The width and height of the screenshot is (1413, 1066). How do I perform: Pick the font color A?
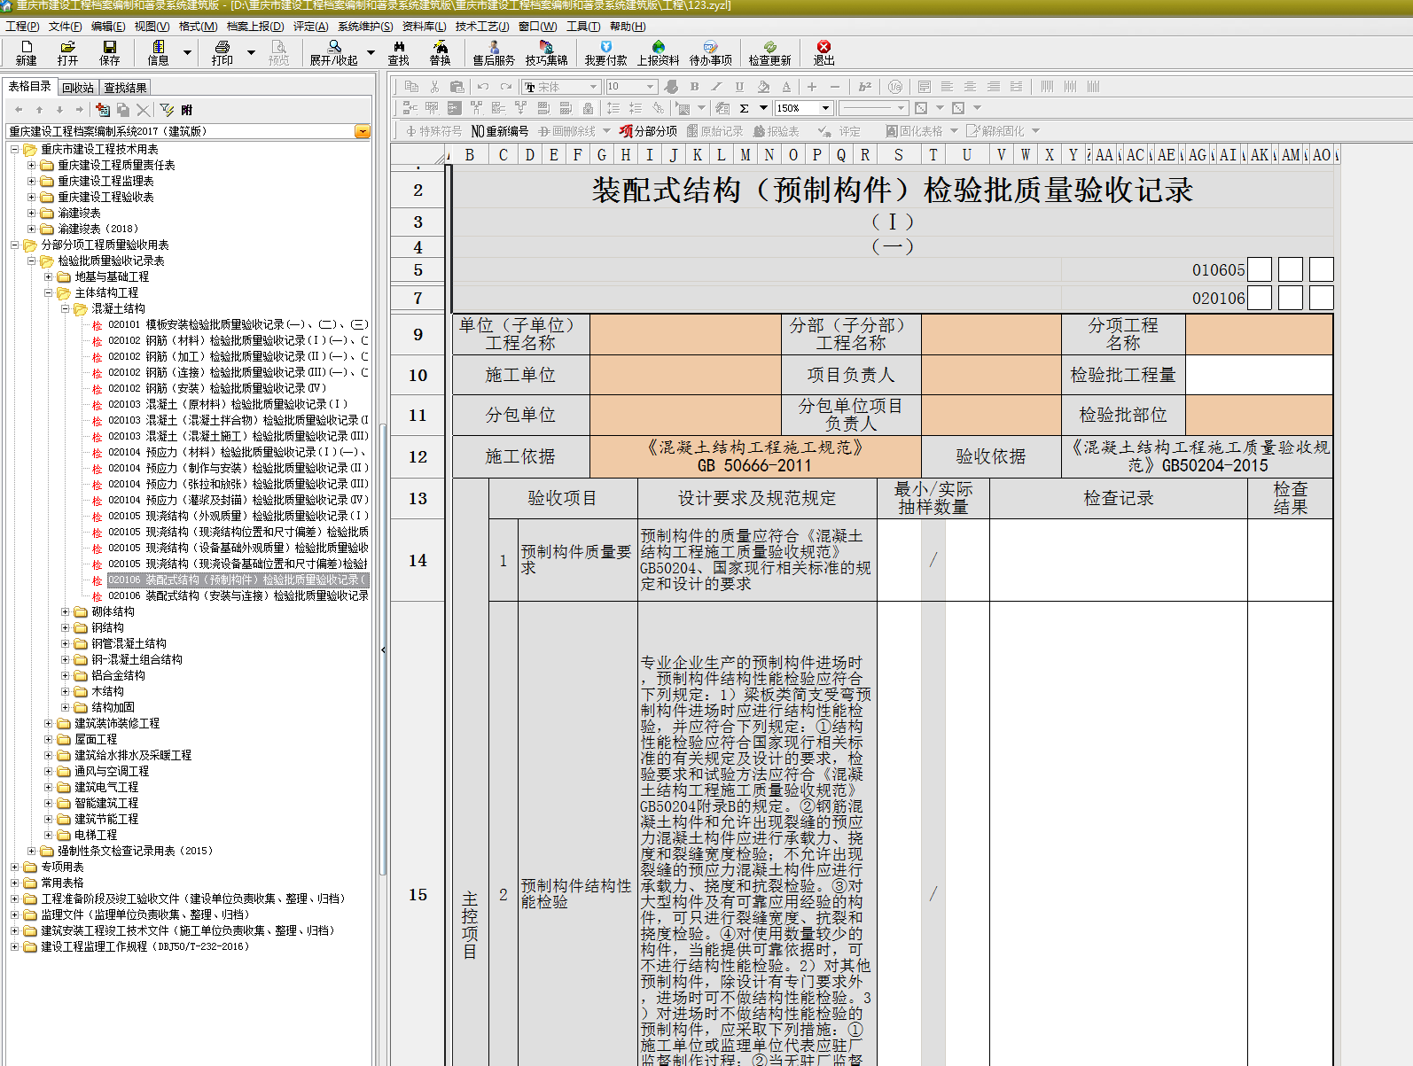(x=786, y=87)
